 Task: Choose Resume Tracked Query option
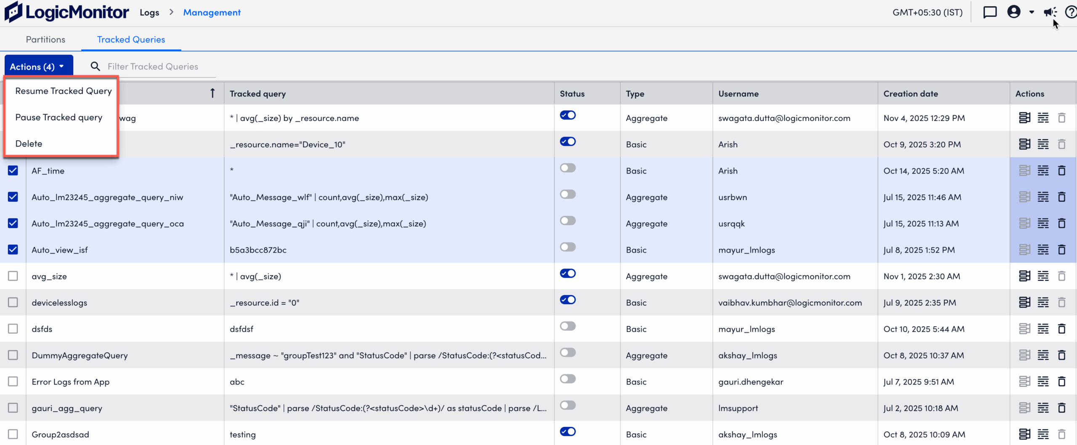(x=63, y=90)
